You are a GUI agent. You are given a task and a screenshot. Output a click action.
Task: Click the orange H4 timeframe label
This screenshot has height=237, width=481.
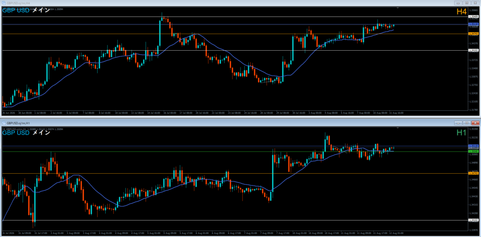461,12
